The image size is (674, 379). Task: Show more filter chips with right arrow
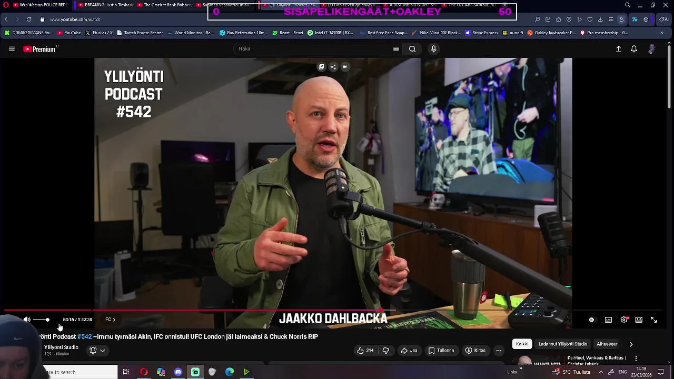(x=631, y=344)
